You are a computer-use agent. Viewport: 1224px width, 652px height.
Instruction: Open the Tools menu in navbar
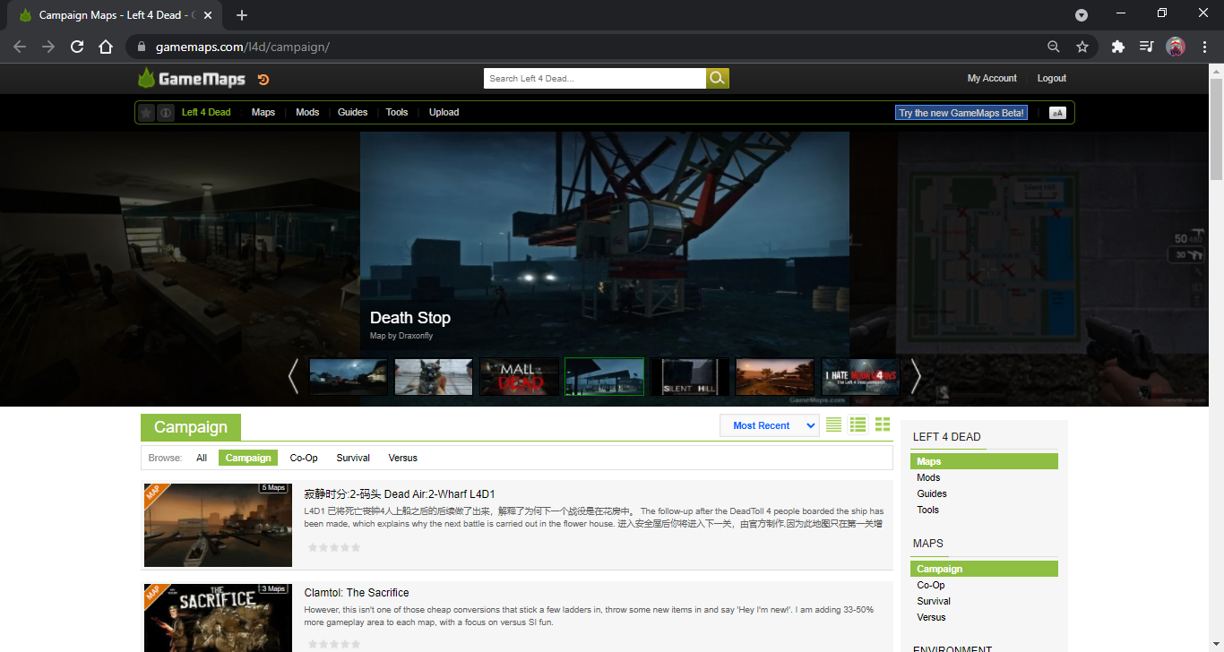(x=397, y=113)
